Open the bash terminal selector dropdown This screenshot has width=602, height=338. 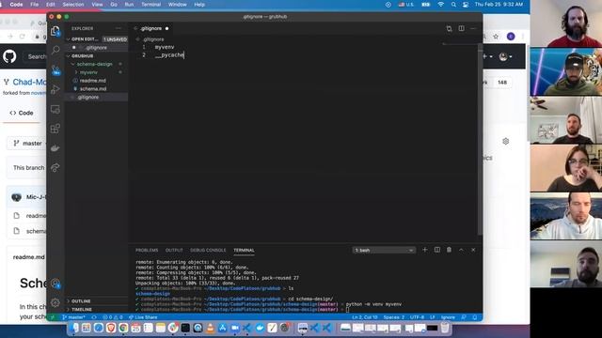click(384, 251)
